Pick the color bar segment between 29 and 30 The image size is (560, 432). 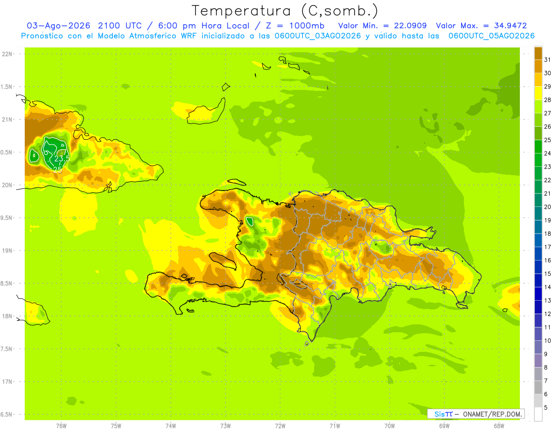point(538,79)
